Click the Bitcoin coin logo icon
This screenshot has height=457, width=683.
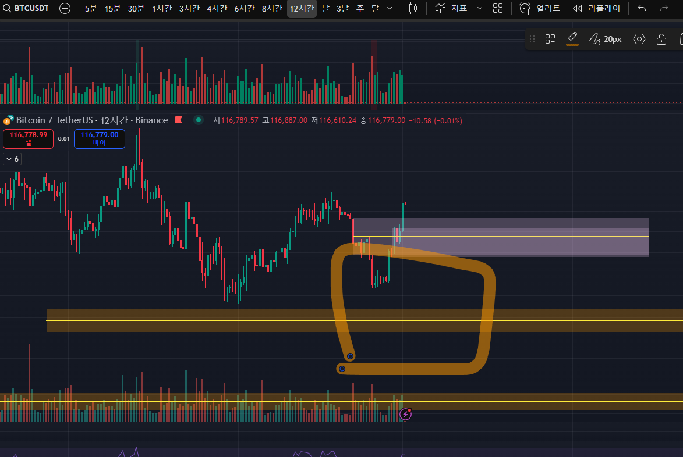coord(8,120)
